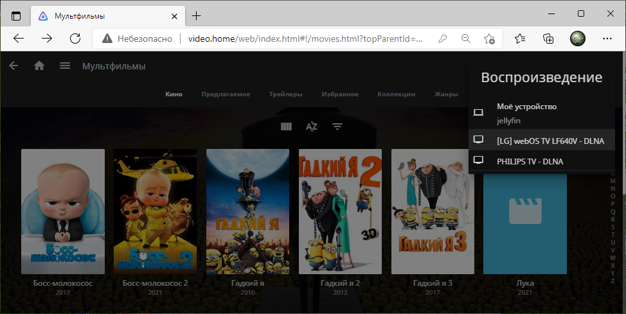Click the zoom magnifier in address bar
626x314 pixels.
pos(465,39)
